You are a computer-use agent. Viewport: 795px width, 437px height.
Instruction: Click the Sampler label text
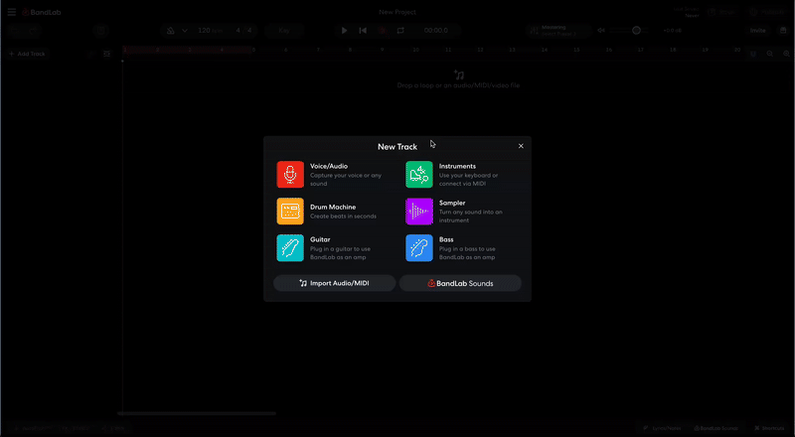point(452,203)
